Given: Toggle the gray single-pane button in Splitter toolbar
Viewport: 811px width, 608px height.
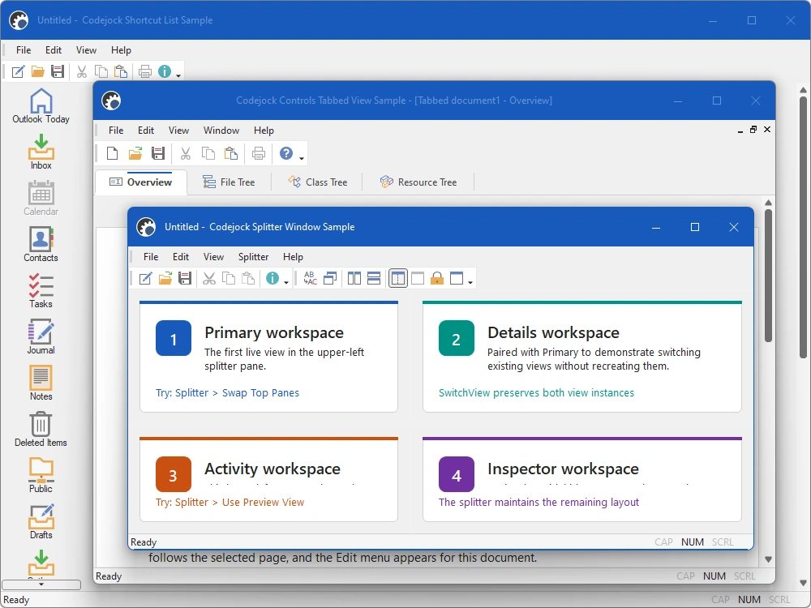Looking at the screenshot, I should [418, 278].
